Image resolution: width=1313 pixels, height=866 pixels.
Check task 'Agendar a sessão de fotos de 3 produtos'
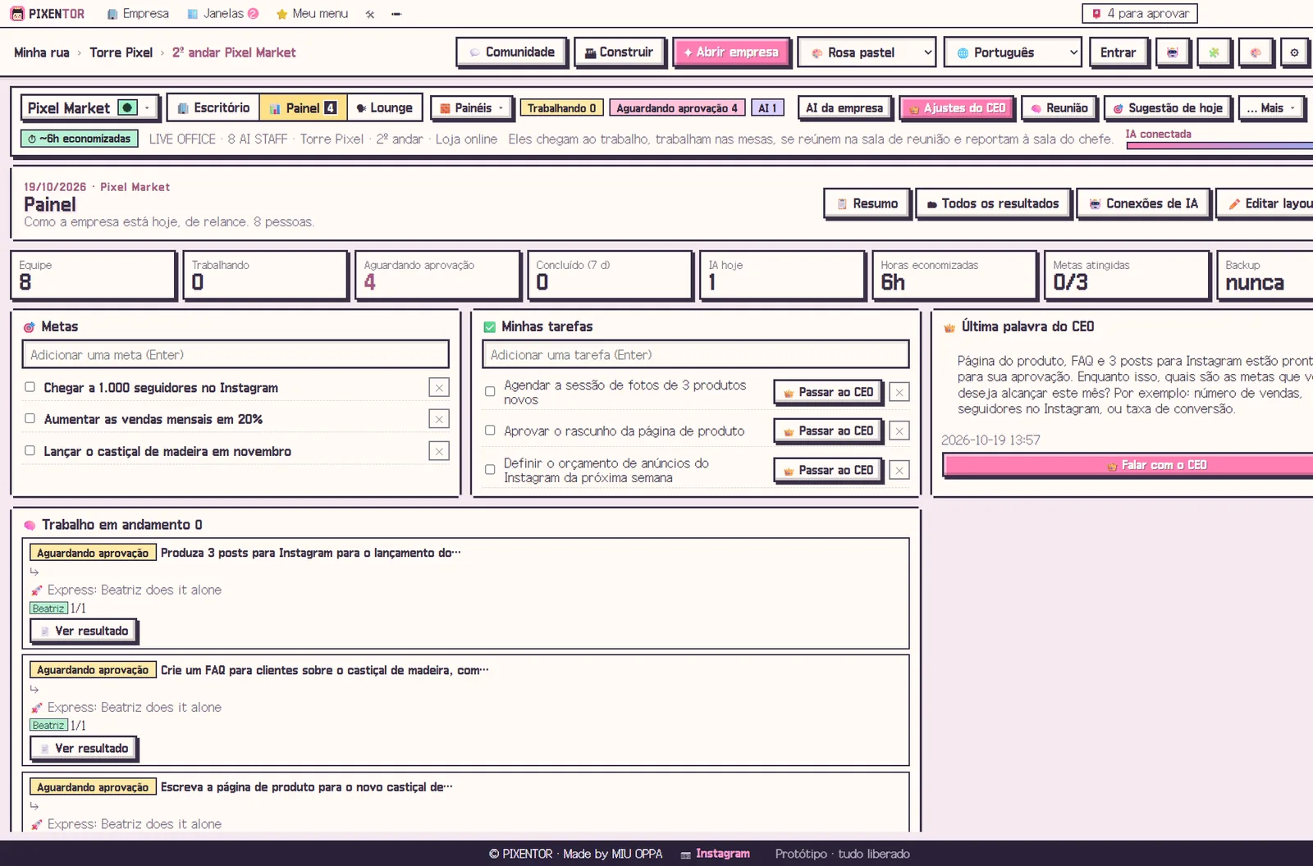(x=490, y=392)
